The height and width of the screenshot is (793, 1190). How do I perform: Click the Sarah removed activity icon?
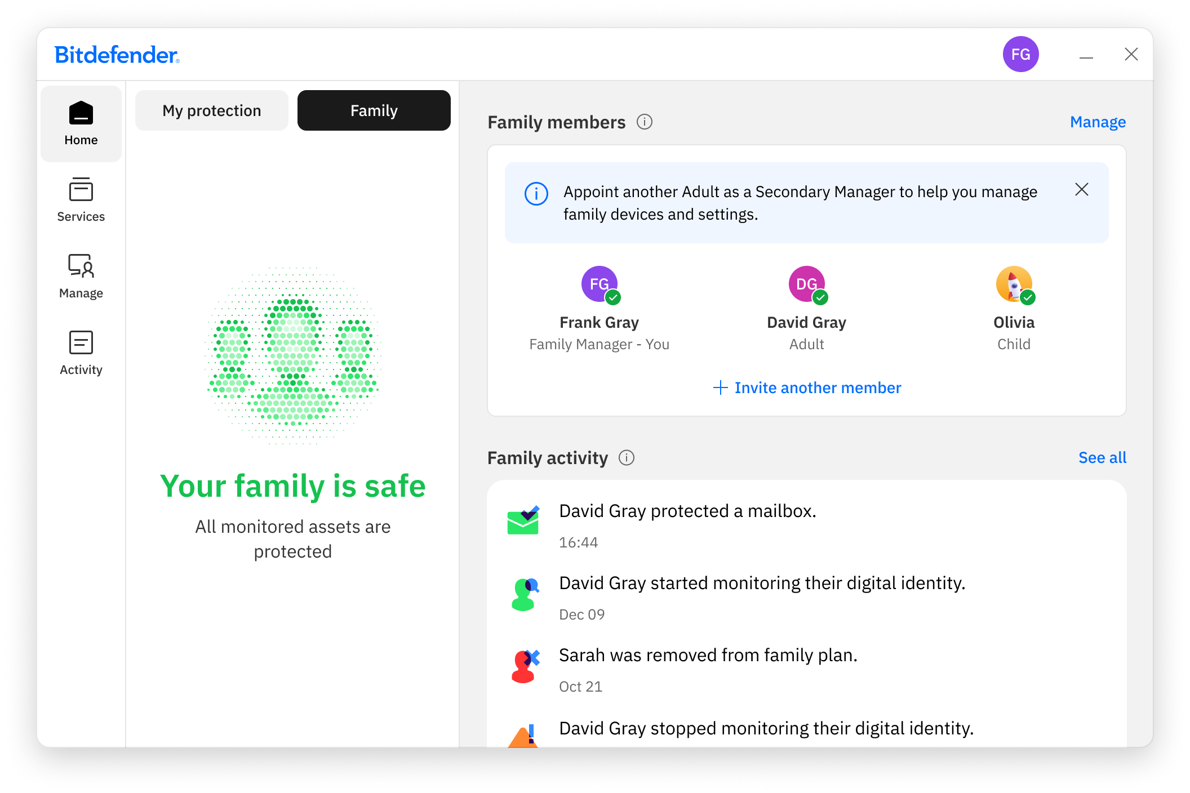pos(524,666)
